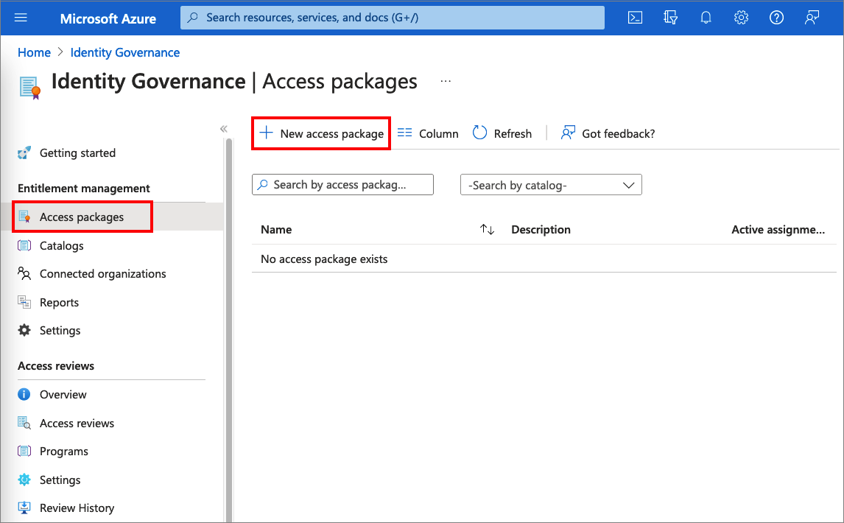Image resolution: width=844 pixels, height=523 pixels.
Task: Open the Column chooser
Action: pyautogui.click(x=428, y=133)
